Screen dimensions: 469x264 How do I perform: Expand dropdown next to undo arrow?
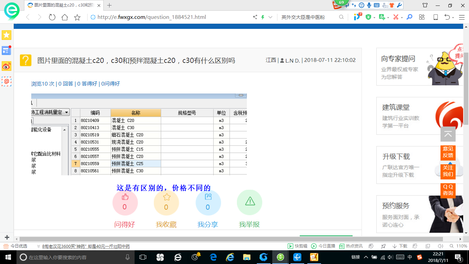coord(453,18)
